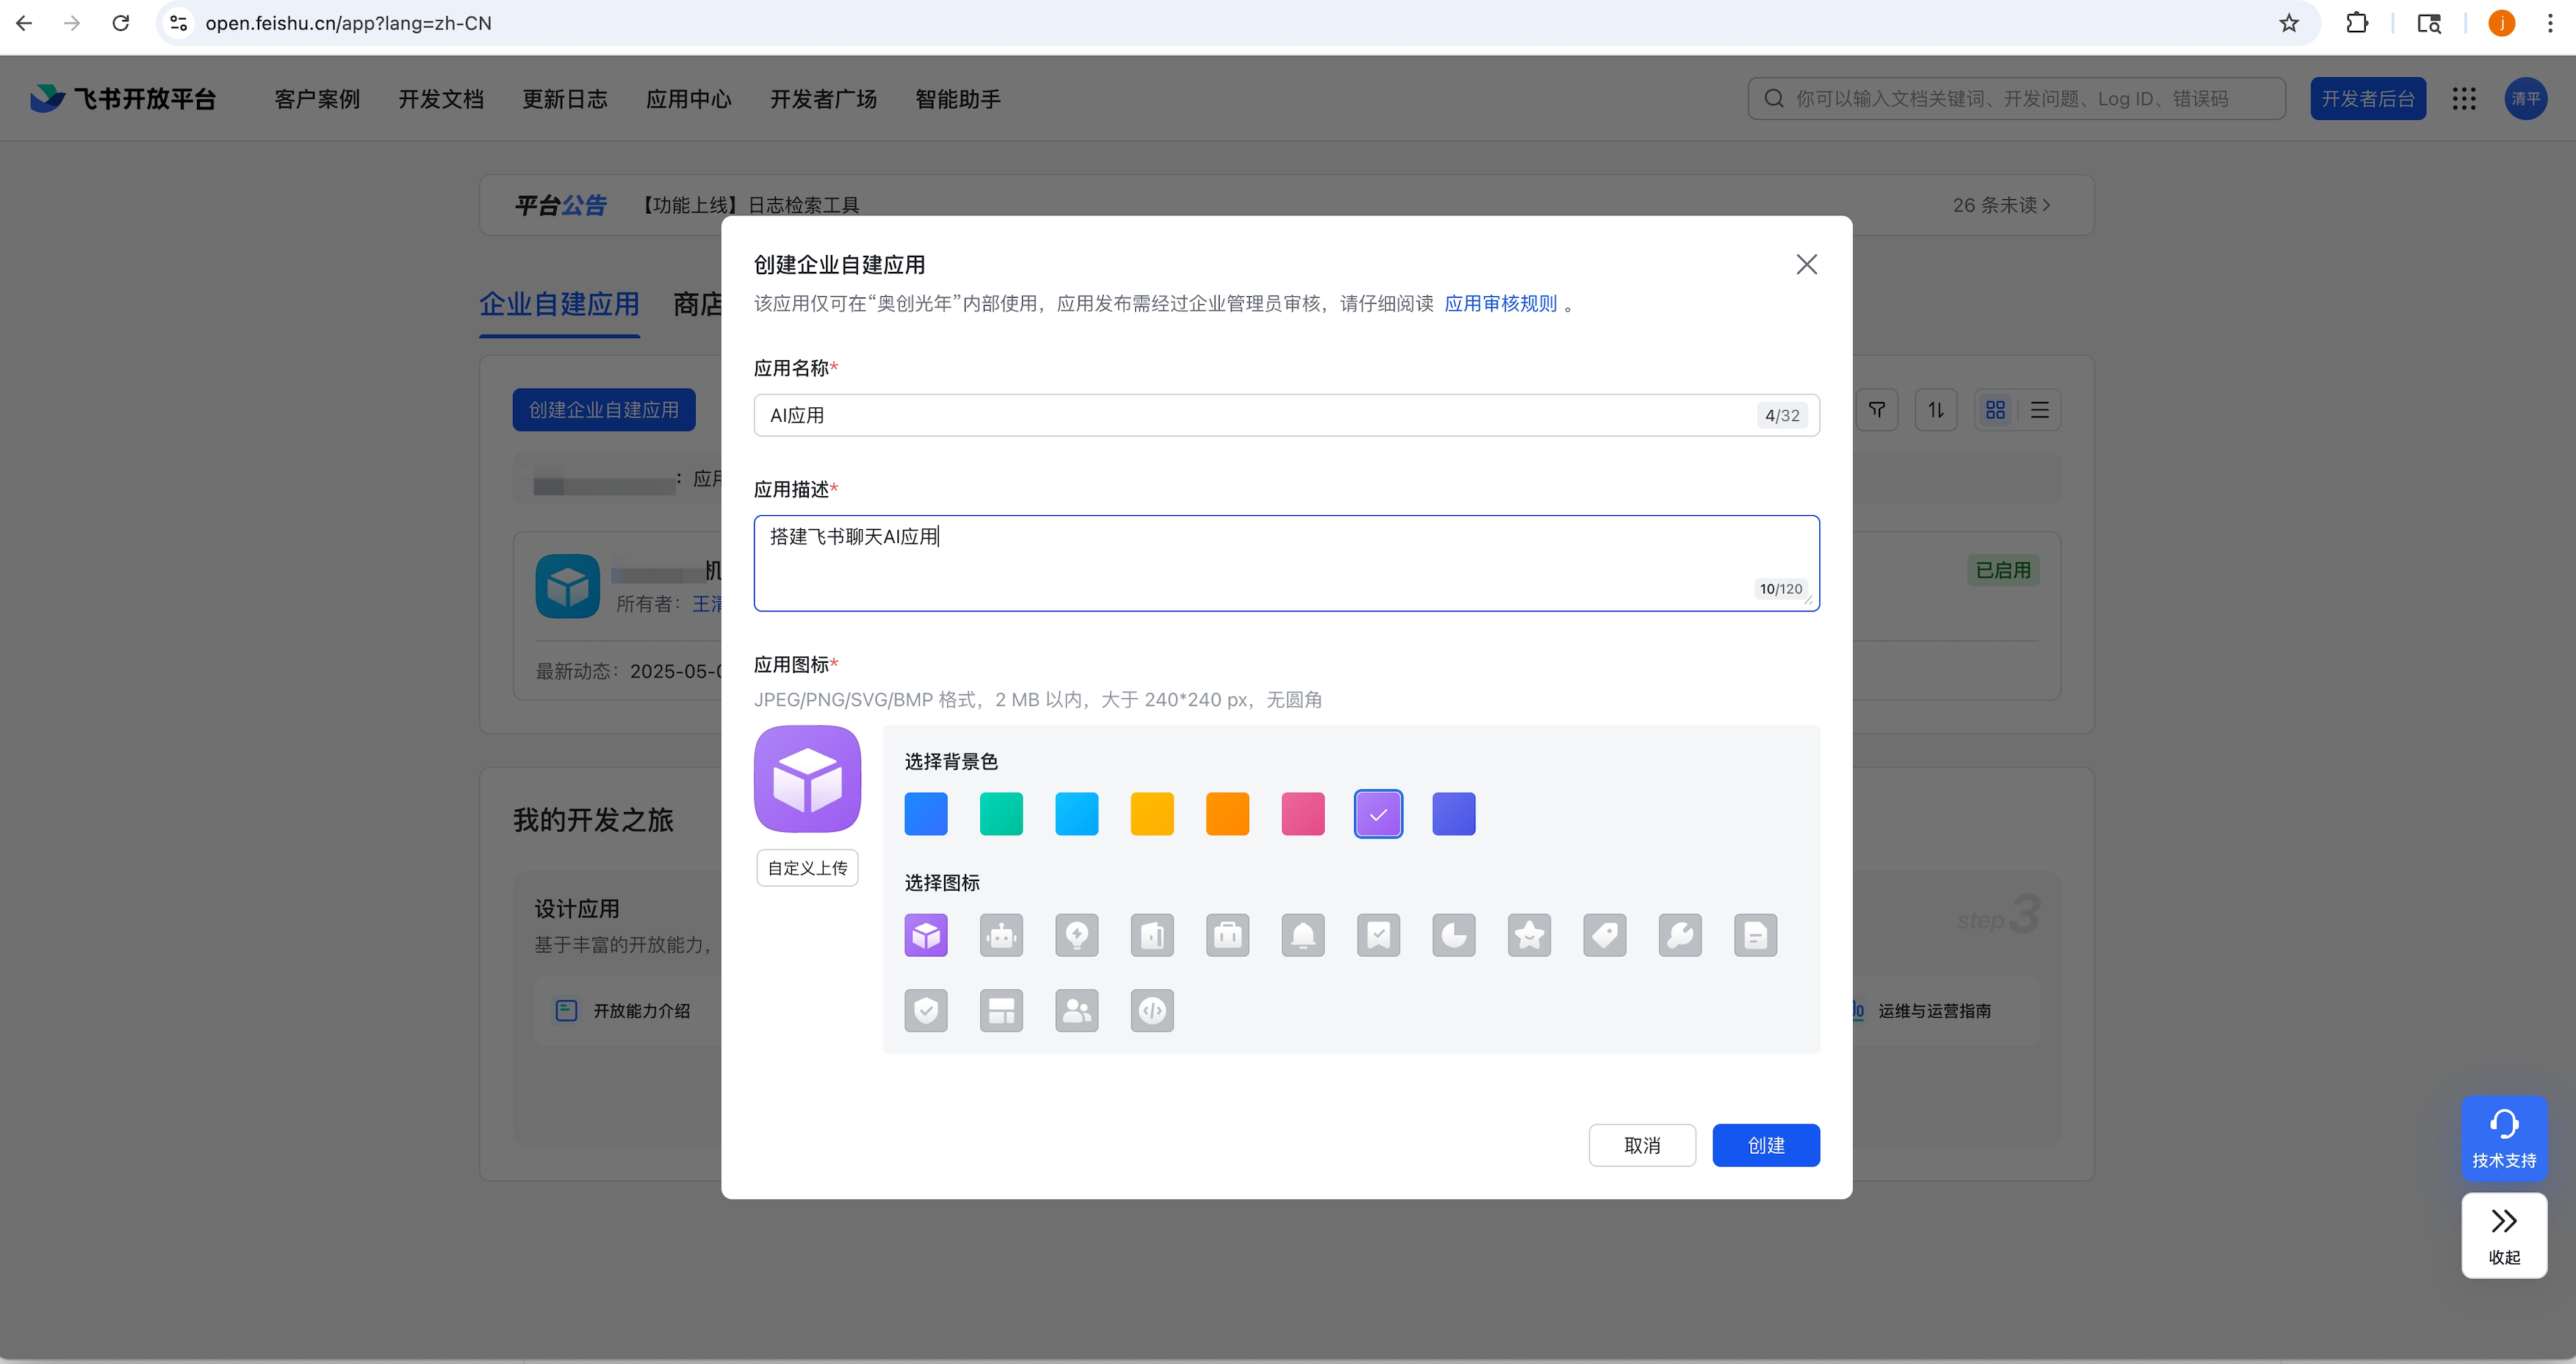Image resolution: width=2576 pixels, height=1364 pixels.
Task: Pick the orange background color swatch
Action: (1228, 813)
